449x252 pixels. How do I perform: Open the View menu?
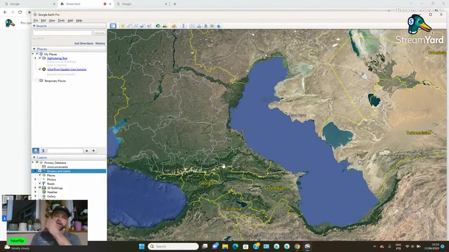click(x=52, y=21)
